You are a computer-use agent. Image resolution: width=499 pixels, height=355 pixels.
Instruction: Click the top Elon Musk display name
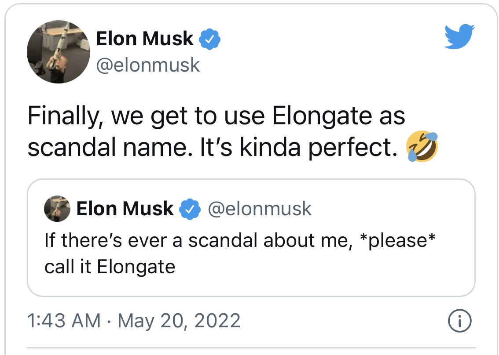144,39
